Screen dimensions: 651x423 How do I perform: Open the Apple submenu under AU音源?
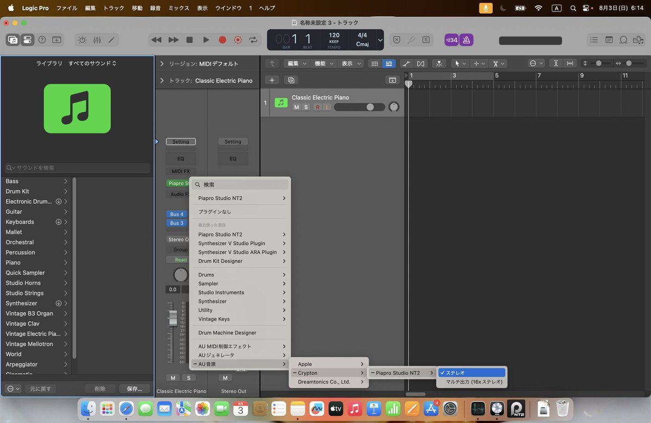pos(330,364)
